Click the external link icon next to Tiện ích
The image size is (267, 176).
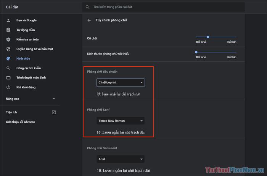[x=54, y=112]
